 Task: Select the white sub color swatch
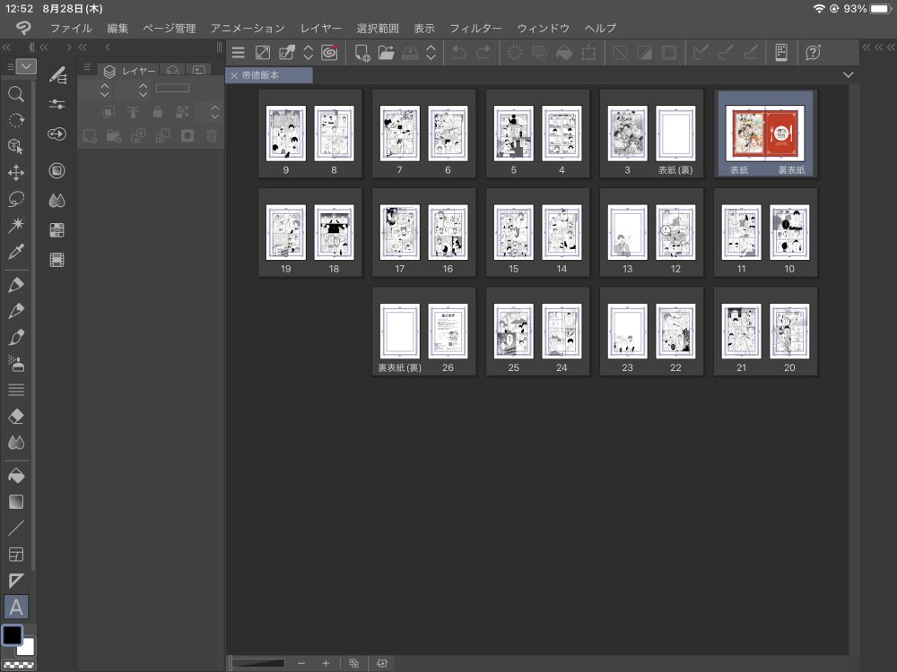tap(28, 648)
